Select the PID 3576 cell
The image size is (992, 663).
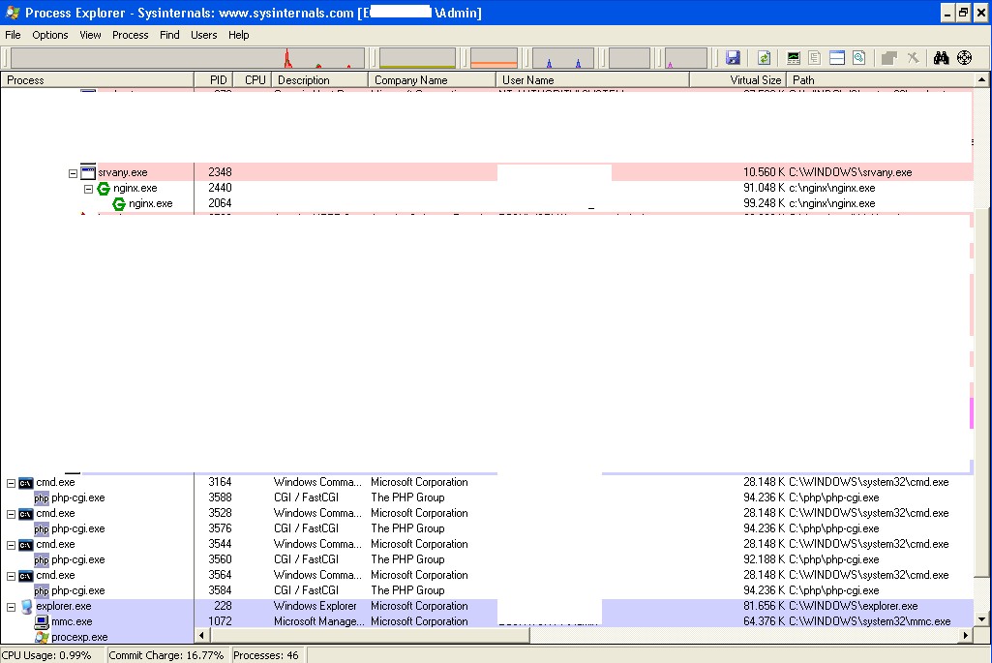click(x=220, y=528)
